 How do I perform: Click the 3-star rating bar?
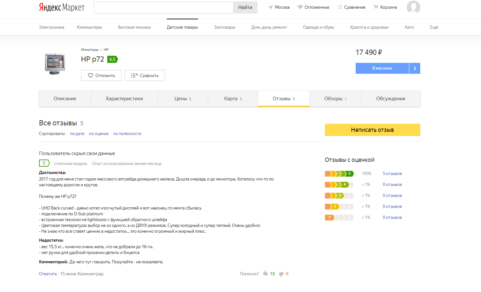click(340, 196)
